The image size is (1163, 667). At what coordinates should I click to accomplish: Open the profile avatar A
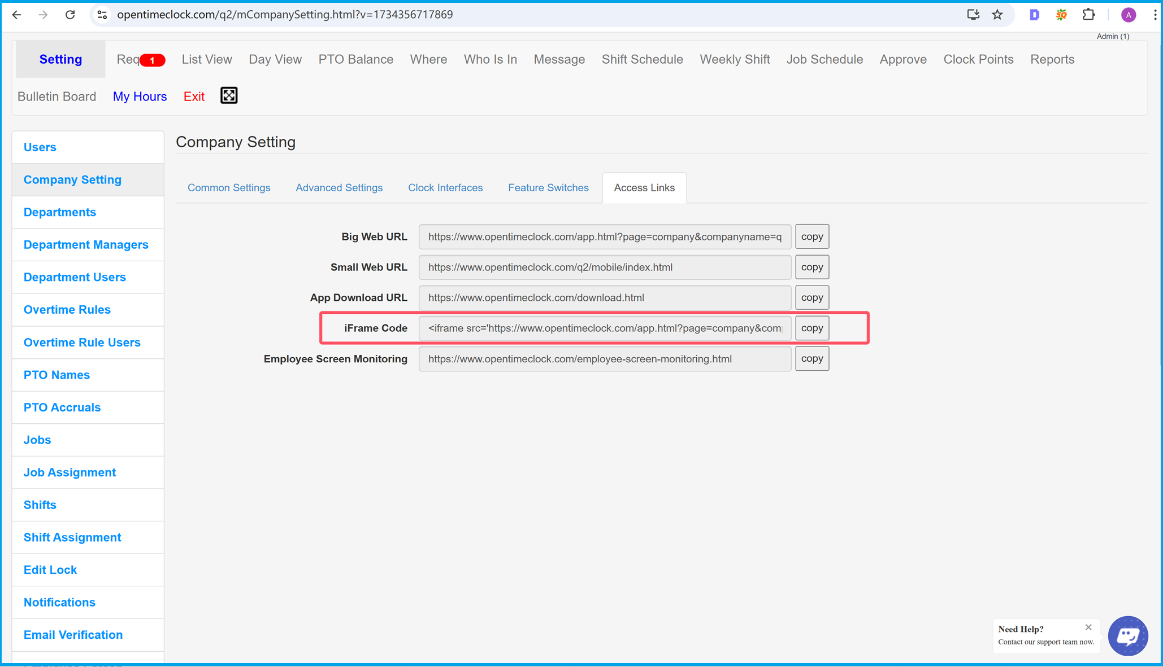[1128, 15]
